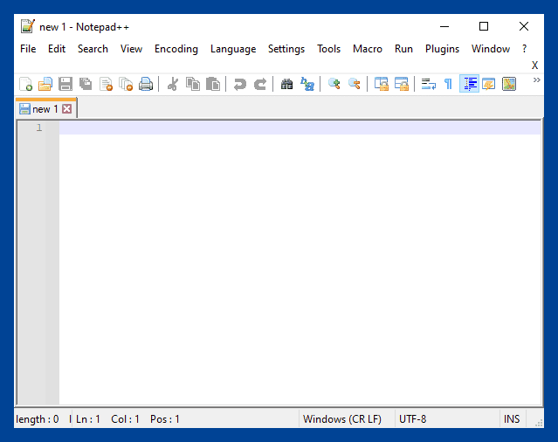Open the Replace dialog toolbar icon
The width and height of the screenshot is (558, 442).
(307, 85)
